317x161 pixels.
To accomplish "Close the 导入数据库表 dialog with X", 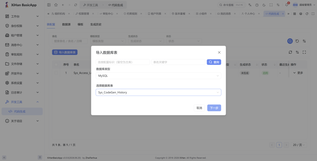I will 219,52.
